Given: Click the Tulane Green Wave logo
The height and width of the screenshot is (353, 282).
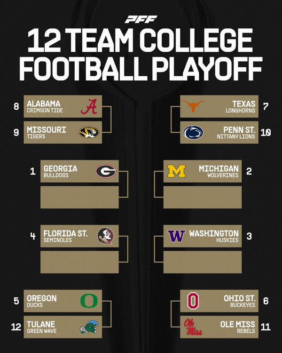Looking at the screenshot, I should [89, 327].
